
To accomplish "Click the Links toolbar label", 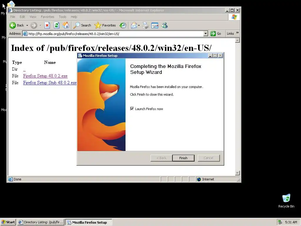I will tap(230, 34).
